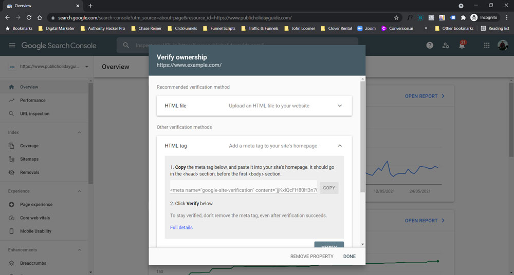
Task: Open Page experience report
Action: pos(44,205)
